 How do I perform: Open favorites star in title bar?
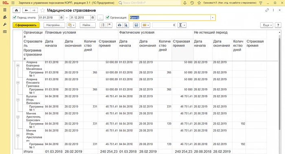(199, 3)
